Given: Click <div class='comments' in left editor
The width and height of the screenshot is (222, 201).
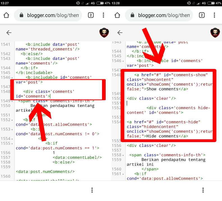Looking at the screenshot, I should coord(49,92).
